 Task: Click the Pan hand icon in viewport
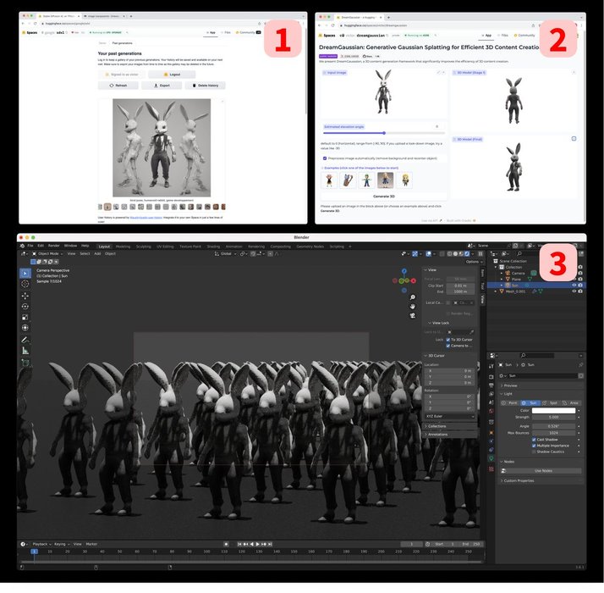click(412, 307)
